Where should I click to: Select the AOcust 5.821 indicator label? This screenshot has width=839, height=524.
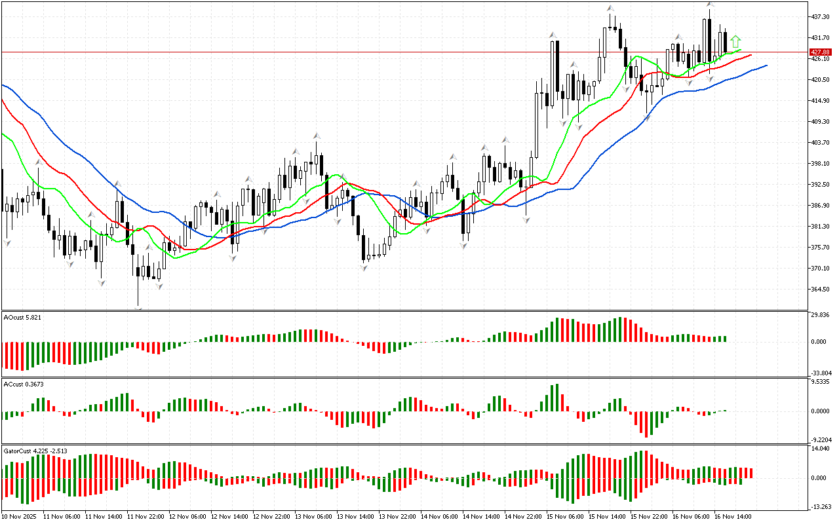pos(23,318)
